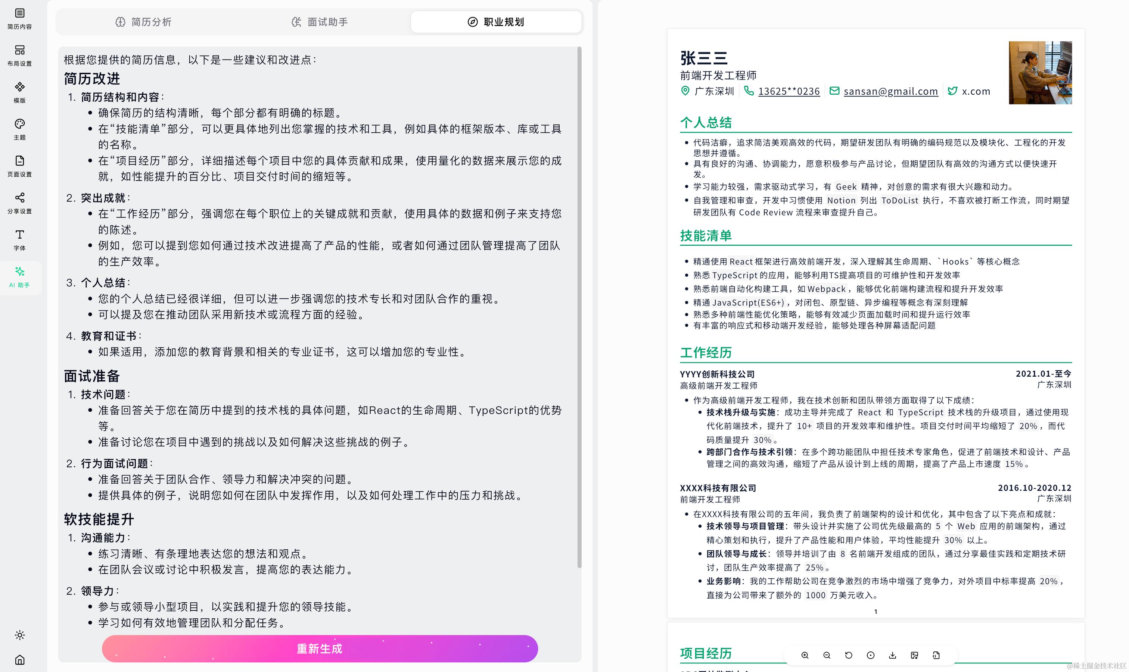This screenshot has width=1129, height=672.
Task: Select the AI 助手 sidebar item
Action: point(19,277)
